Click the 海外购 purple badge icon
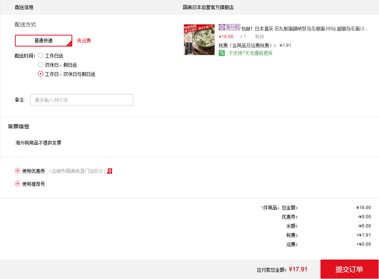This screenshot has width=379, height=279. coord(229,27)
